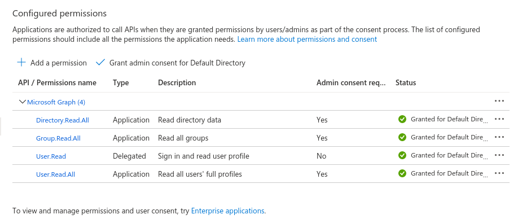Click Yes consent value in Directory.Read.All row
This screenshot has height=223, width=518.
(322, 120)
